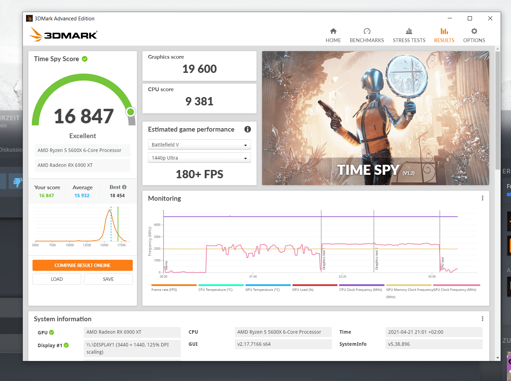Open the Results bars icon
This screenshot has height=381, width=511.
point(444,31)
